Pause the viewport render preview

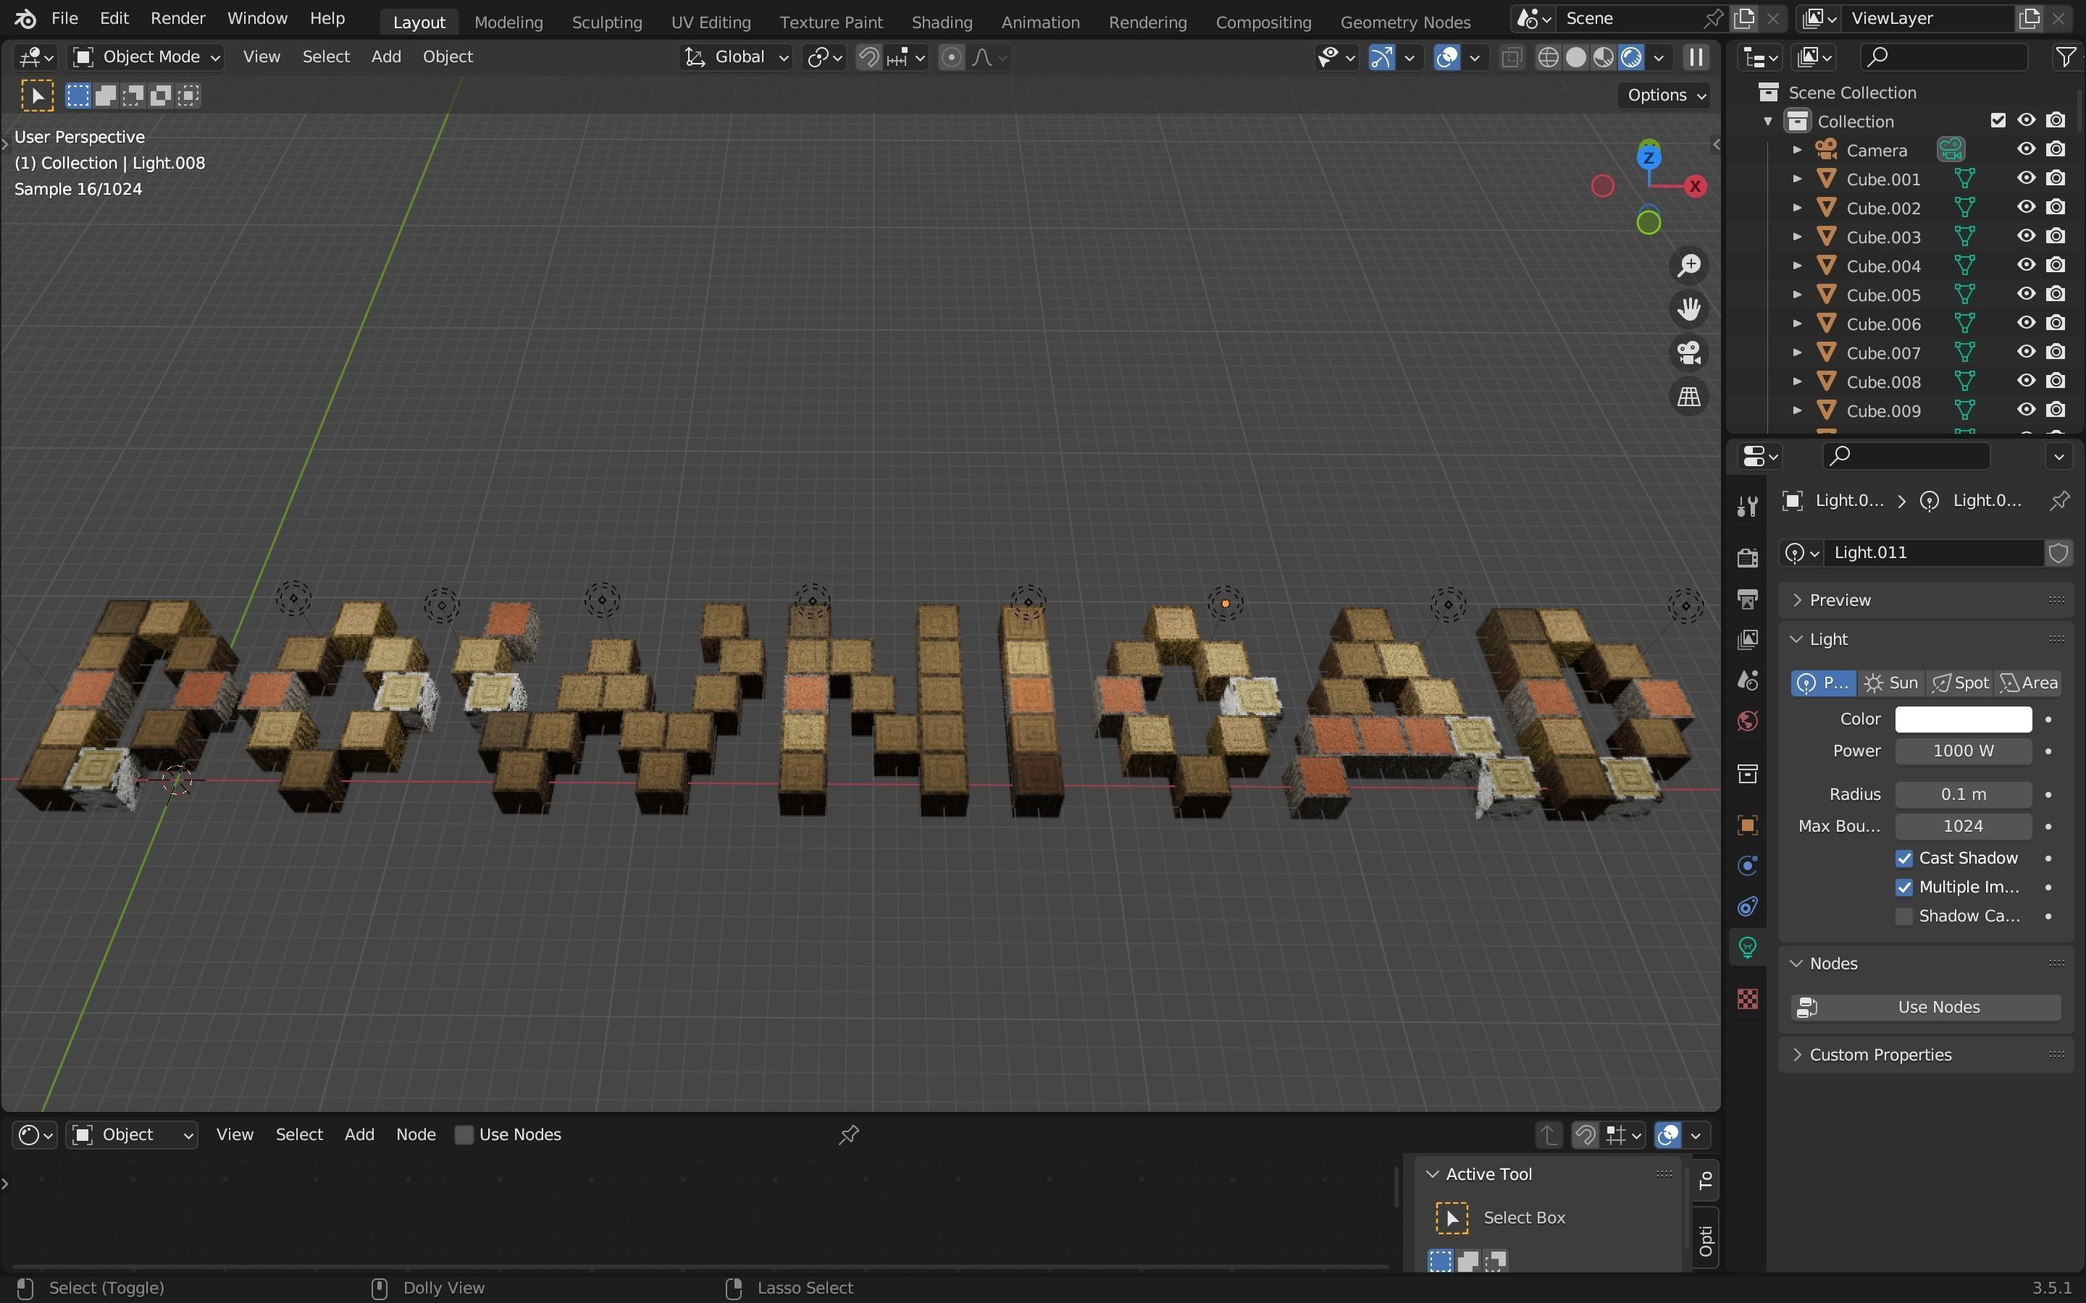(1696, 58)
